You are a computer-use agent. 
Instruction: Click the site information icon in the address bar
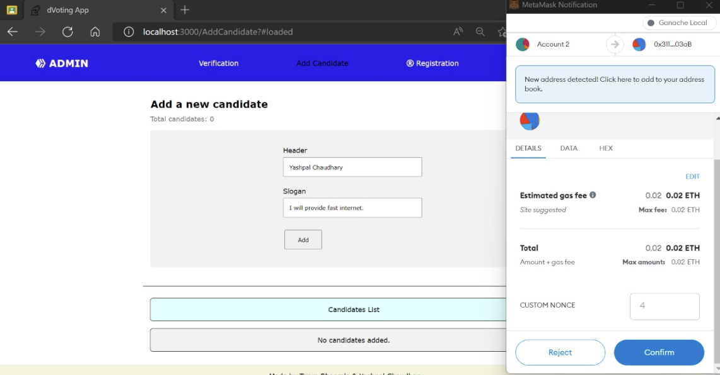coord(130,31)
